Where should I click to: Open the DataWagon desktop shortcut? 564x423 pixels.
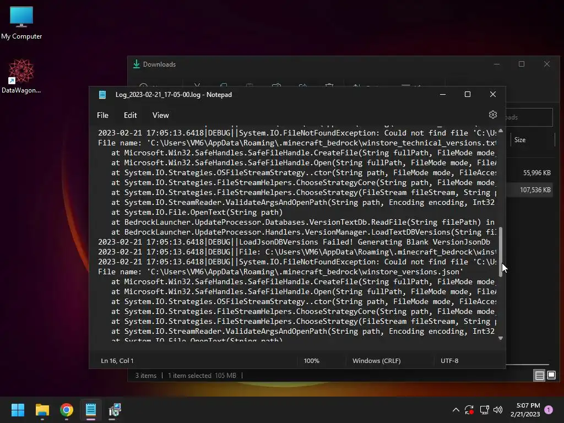point(21,76)
